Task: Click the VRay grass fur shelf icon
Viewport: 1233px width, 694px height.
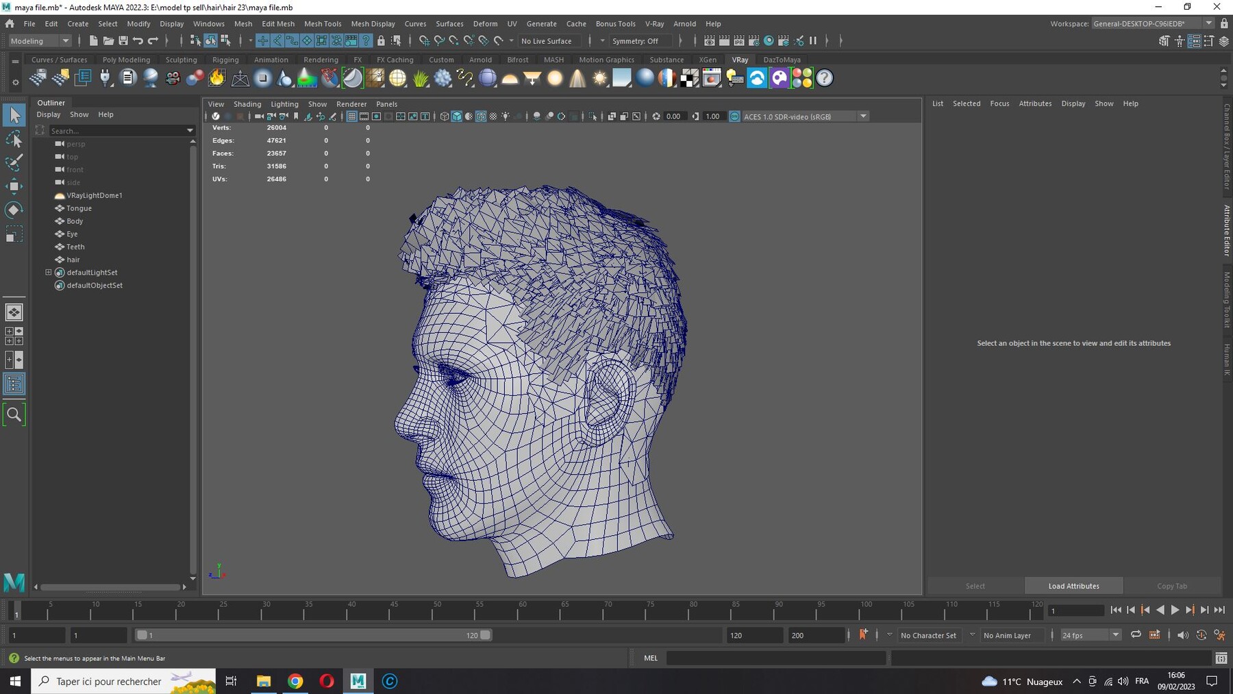Action: pos(421,78)
